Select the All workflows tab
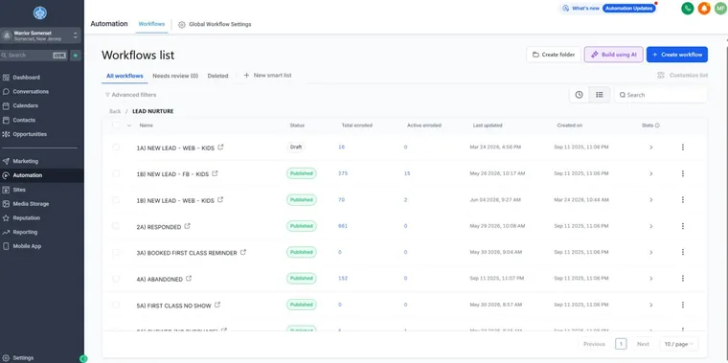The width and height of the screenshot is (728, 363). click(x=125, y=76)
